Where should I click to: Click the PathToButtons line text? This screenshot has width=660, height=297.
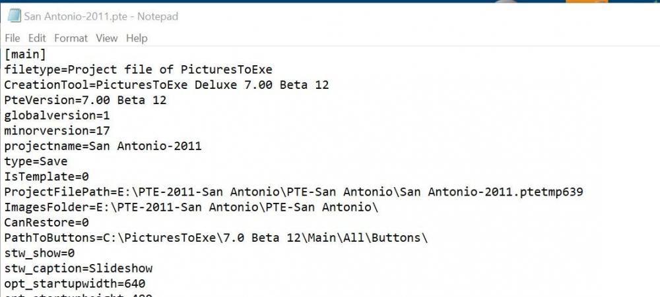(215, 238)
